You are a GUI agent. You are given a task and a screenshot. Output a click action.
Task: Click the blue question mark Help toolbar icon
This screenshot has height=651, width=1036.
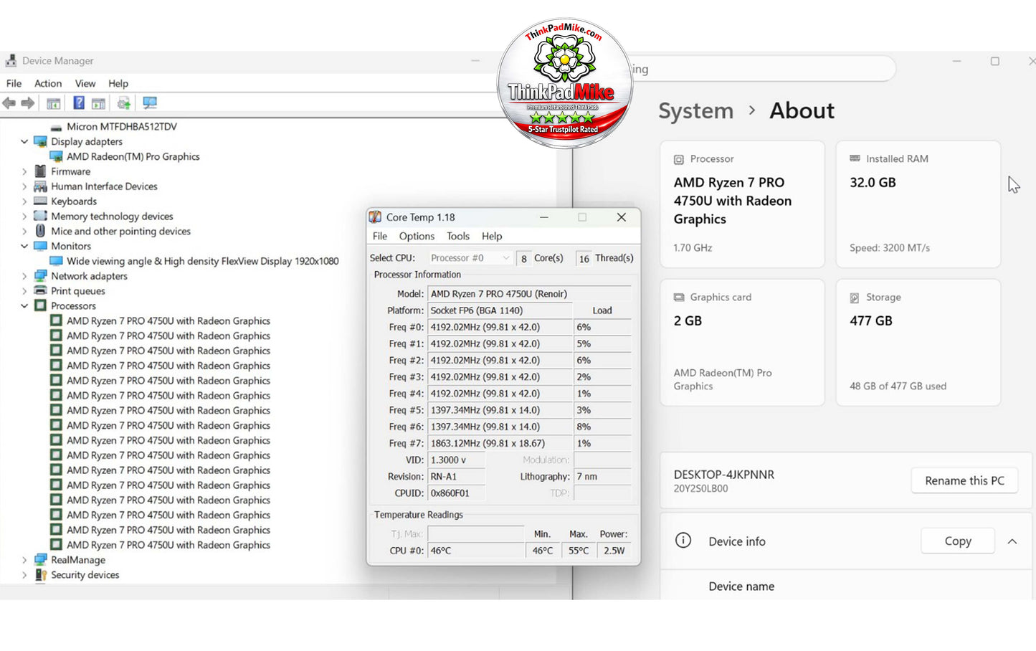[79, 103]
